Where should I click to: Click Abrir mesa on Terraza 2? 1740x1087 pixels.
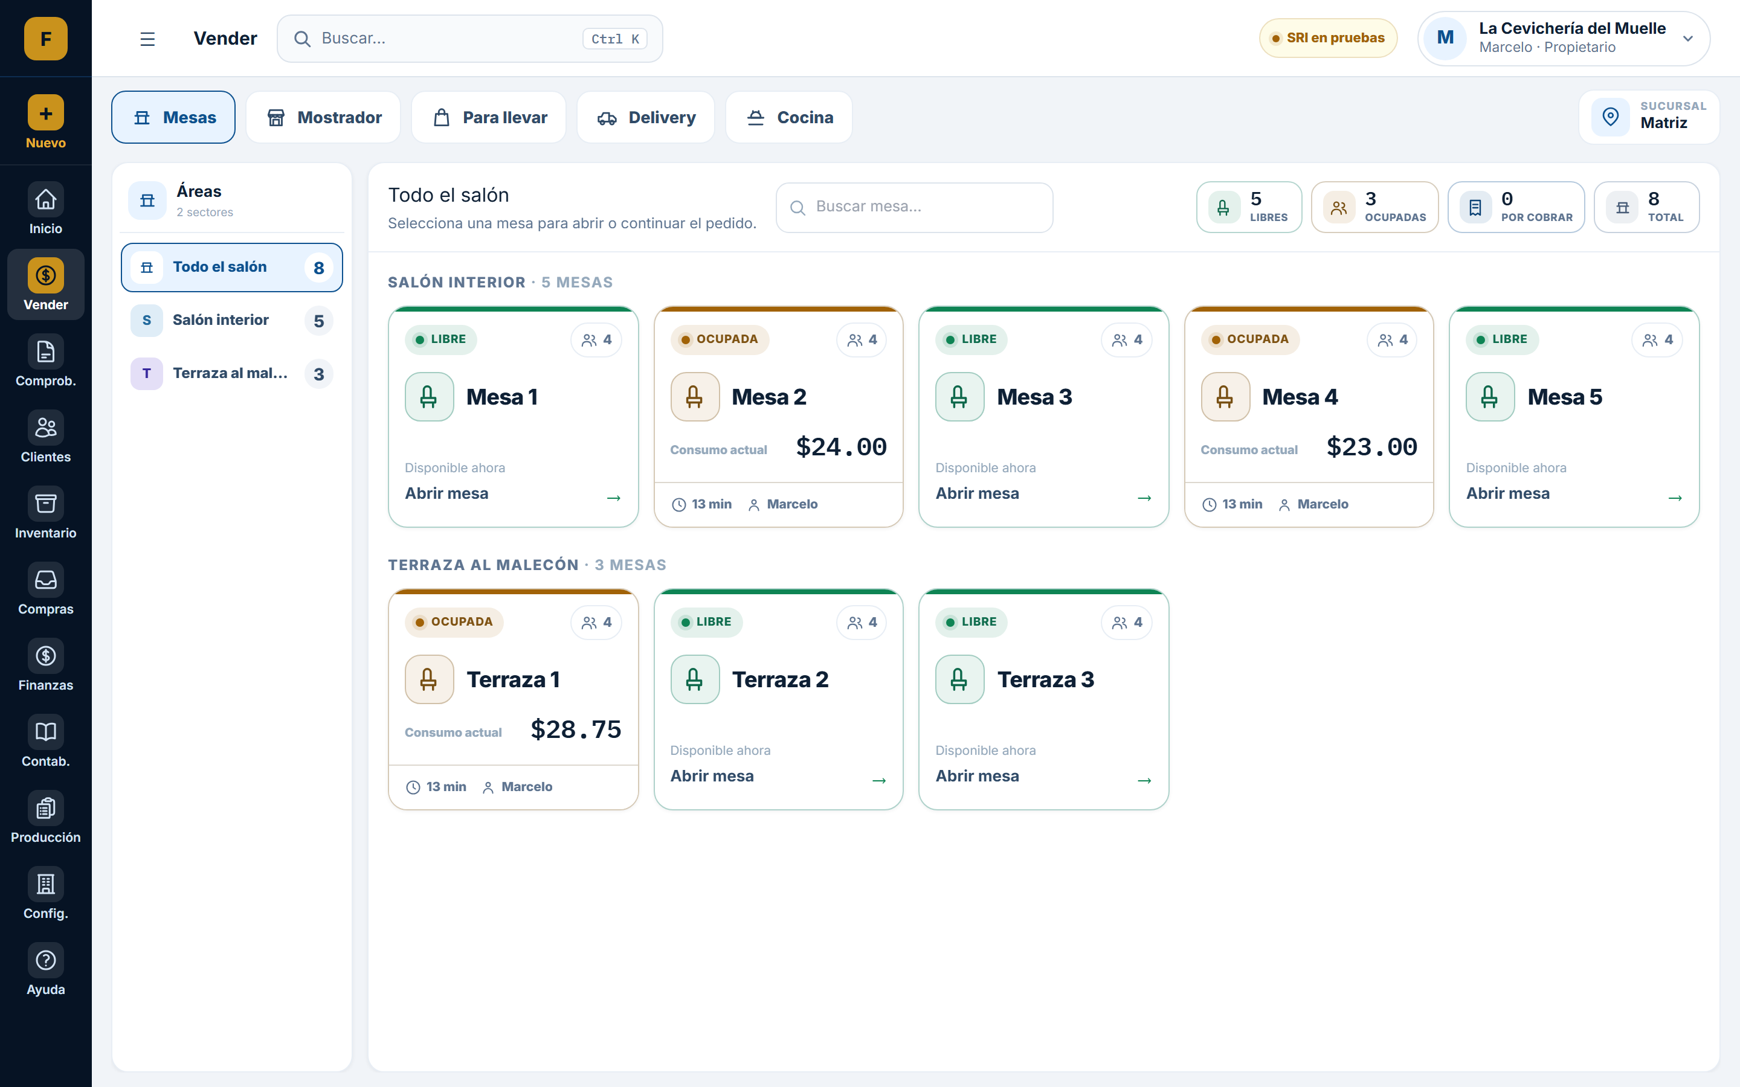coord(712,776)
